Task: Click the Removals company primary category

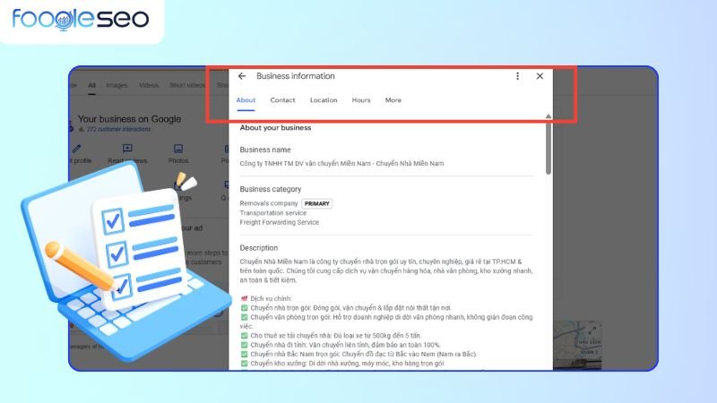Action: tap(270, 203)
